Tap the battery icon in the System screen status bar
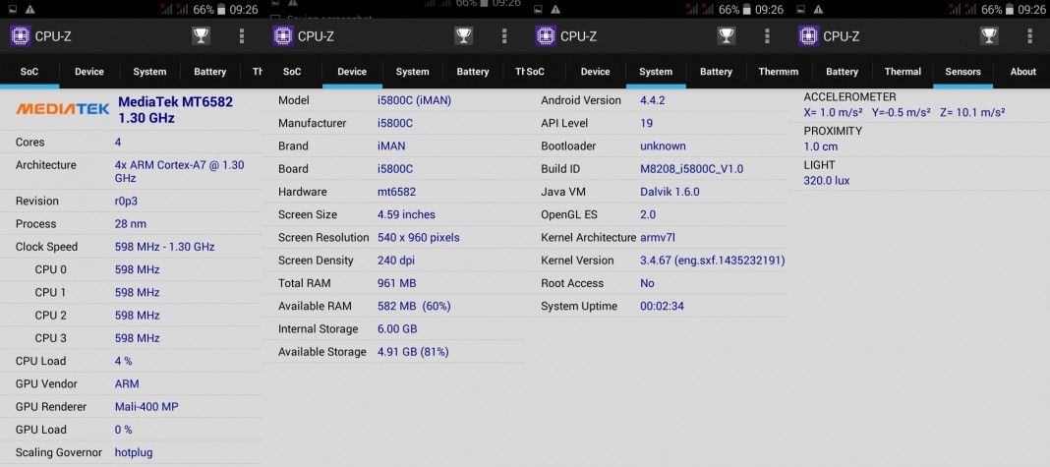Screen dimensions: 1050x467 746,10
